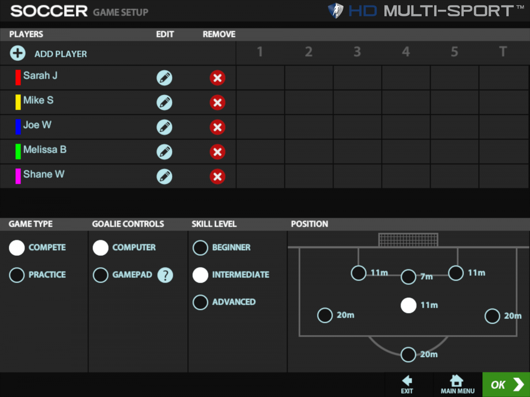Choose the right-side 20m position

tap(492, 316)
